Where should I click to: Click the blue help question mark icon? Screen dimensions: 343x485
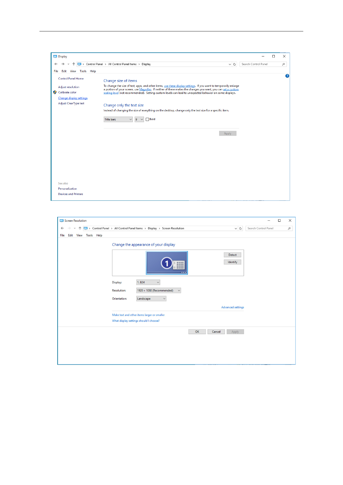coord(287,76)
